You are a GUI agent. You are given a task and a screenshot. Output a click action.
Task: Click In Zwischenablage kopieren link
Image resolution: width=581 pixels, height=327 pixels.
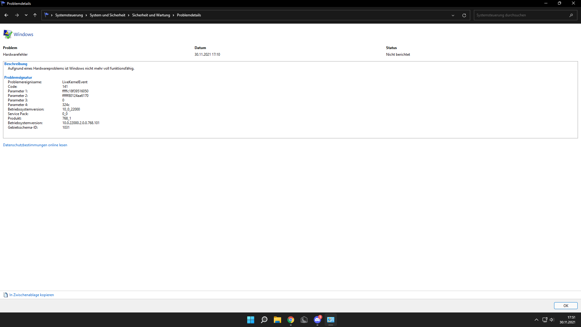(31, 295)
